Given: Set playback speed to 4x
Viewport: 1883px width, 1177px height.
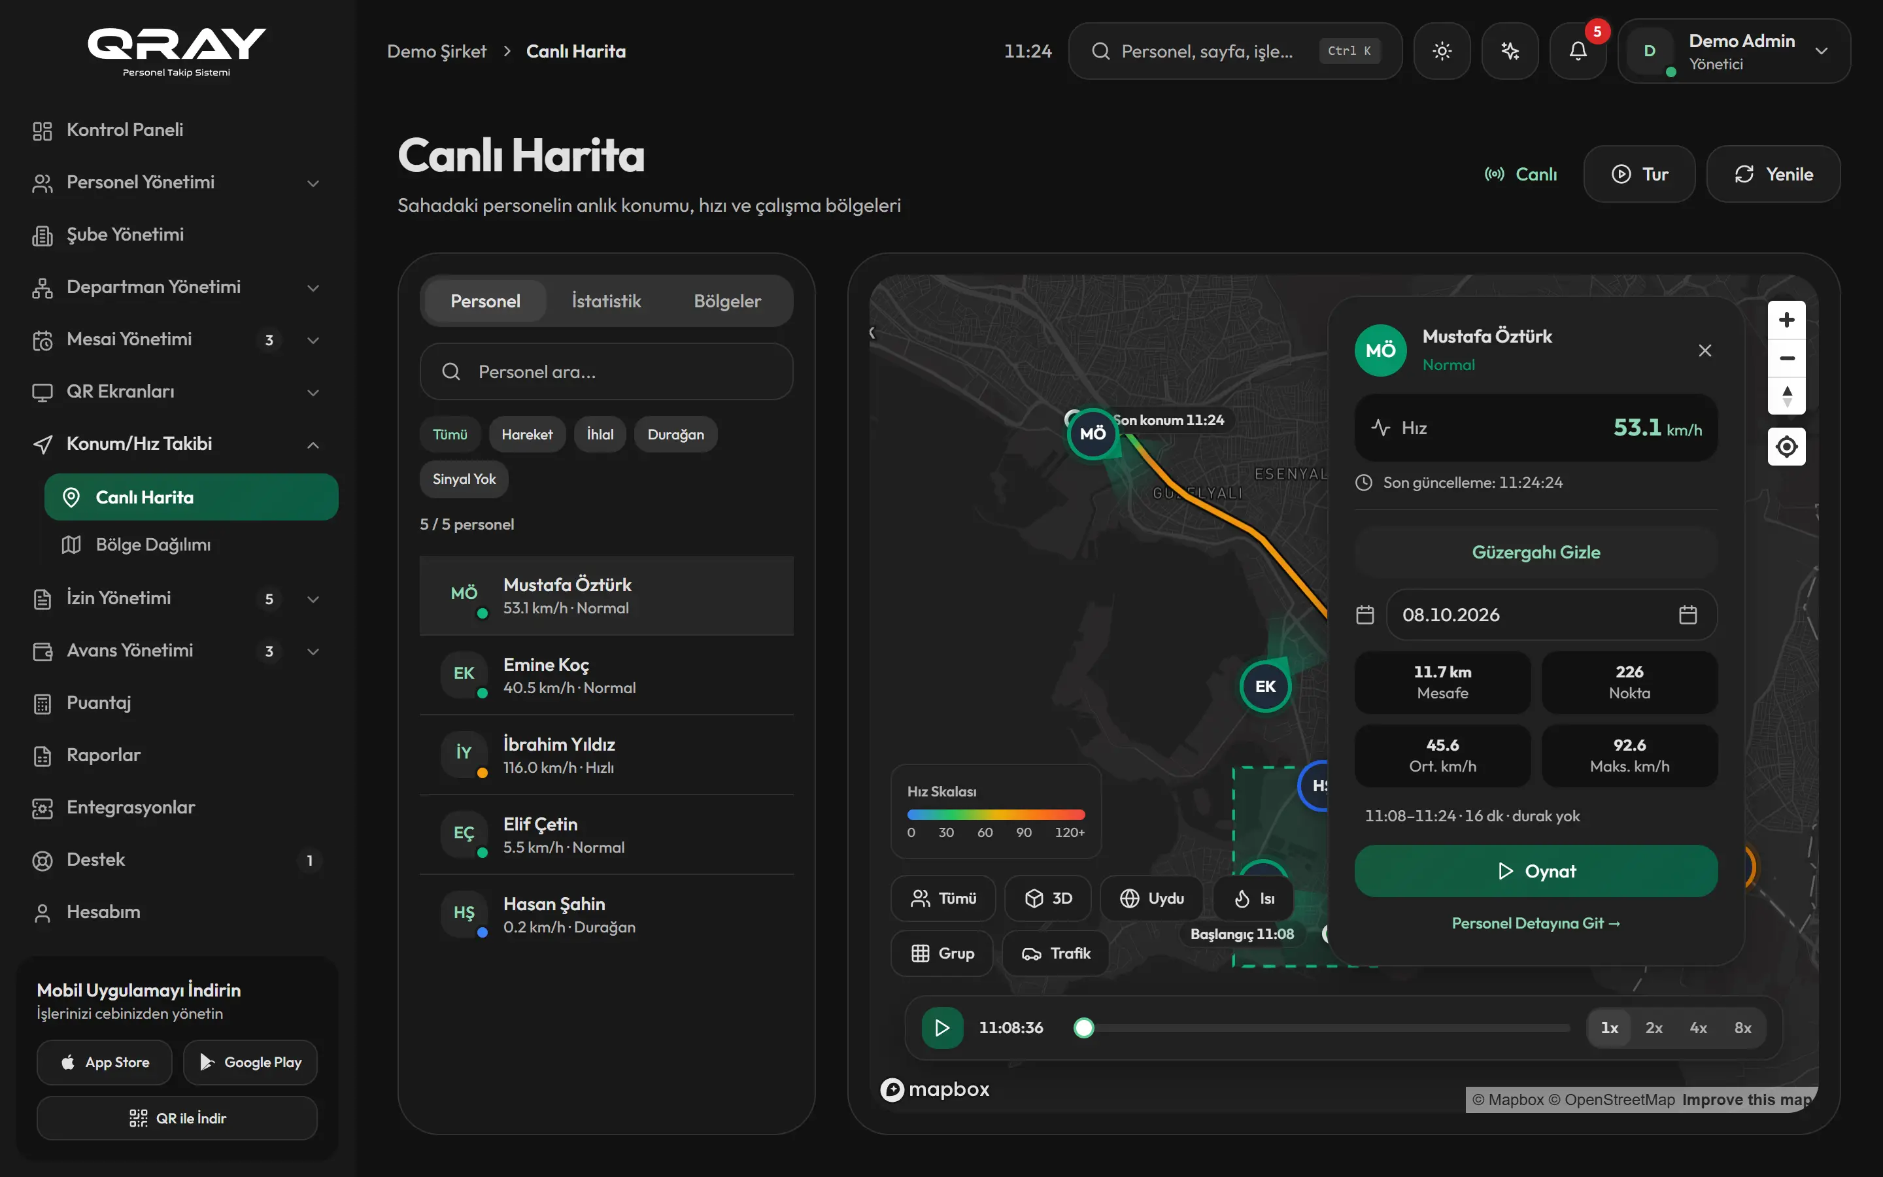Looking at the screenshot, I should point(1698,1029).
